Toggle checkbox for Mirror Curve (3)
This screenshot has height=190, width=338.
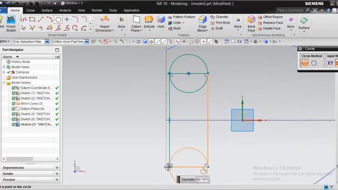pos(14,103)
